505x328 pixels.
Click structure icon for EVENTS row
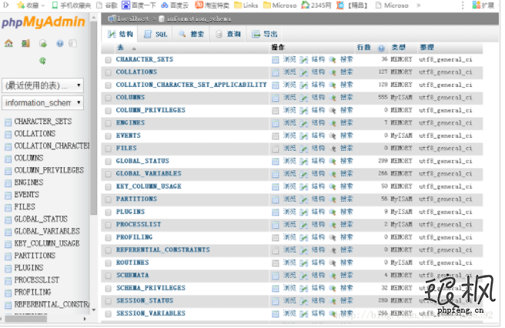tap(304, 136)
